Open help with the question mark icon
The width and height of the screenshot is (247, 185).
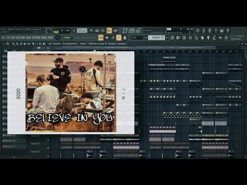click(216, 30)
